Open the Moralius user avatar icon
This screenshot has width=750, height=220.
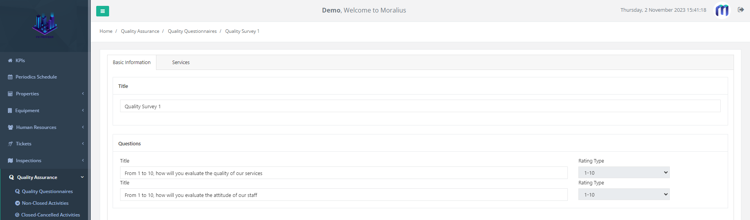pyautogui.click(x=722, y=11)
